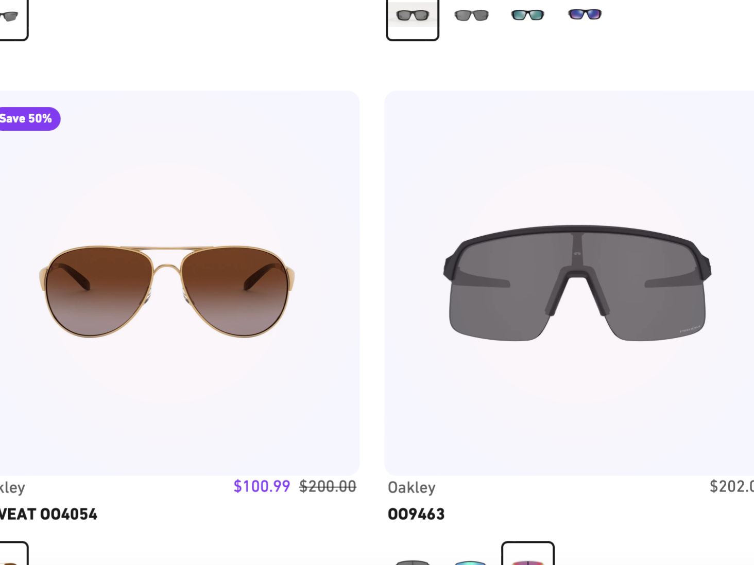The height and width of the screenshot is (565, 754).
Task: Click the partially visible top-left variant thumbnail
Action: click(x=13, y=20)
